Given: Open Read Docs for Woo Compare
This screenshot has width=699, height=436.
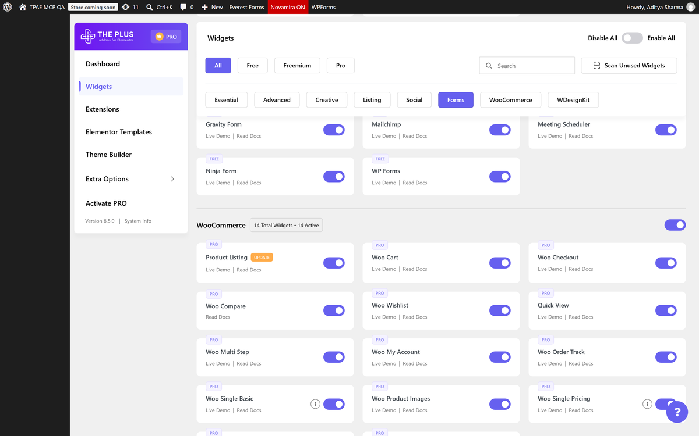Looking at the screenshot, I should coord(218,317).
